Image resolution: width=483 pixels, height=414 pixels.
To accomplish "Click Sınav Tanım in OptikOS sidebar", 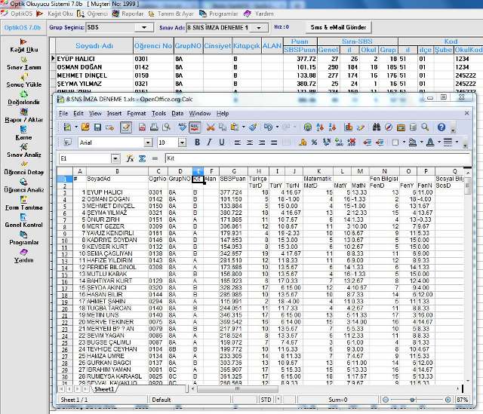I will (x=24, y=63).
